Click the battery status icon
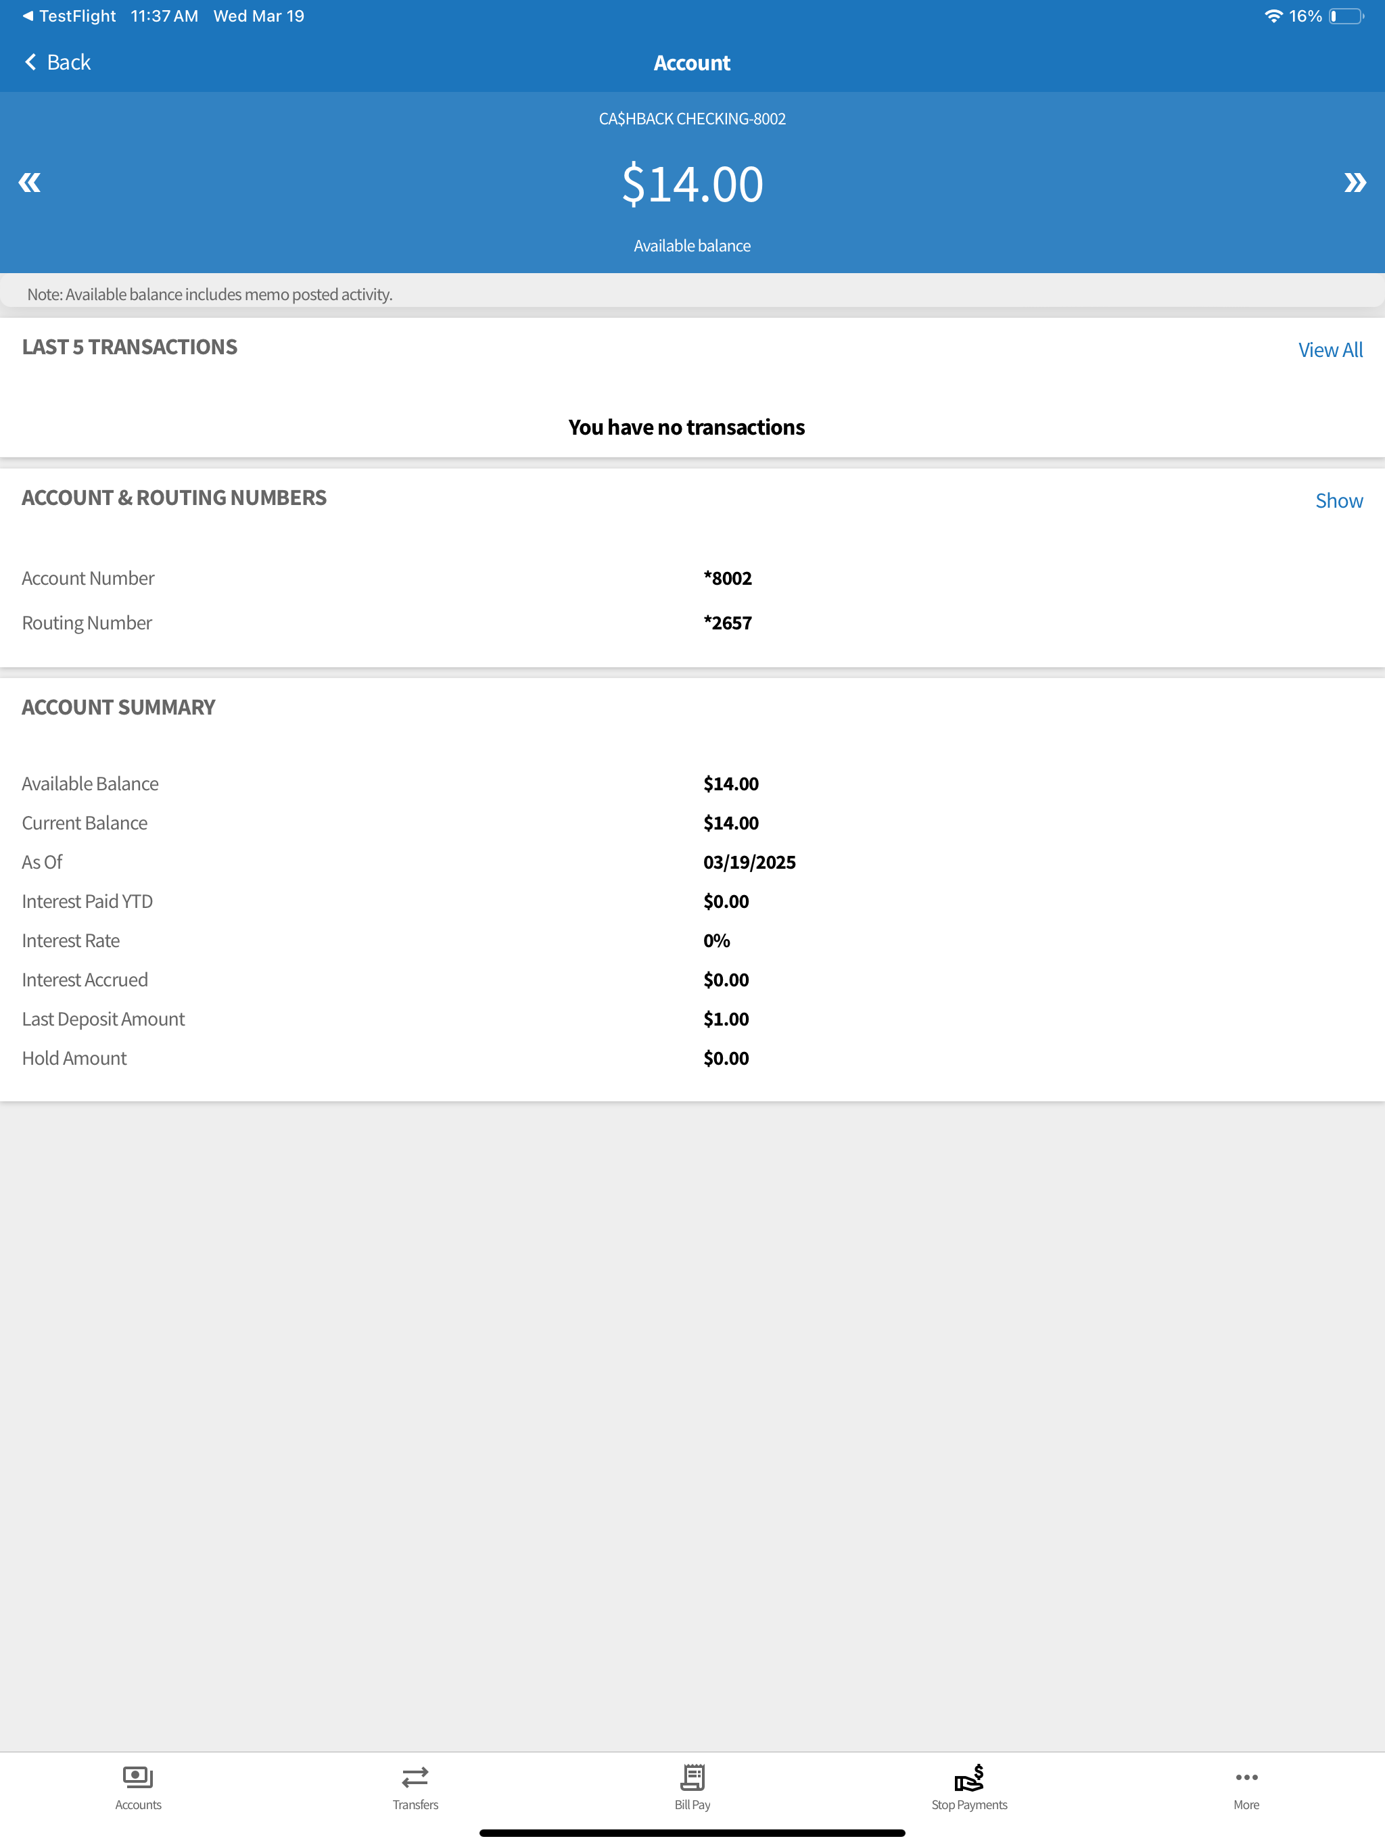This screenshot has width=1385, height=1847. tap(1346, 16)
